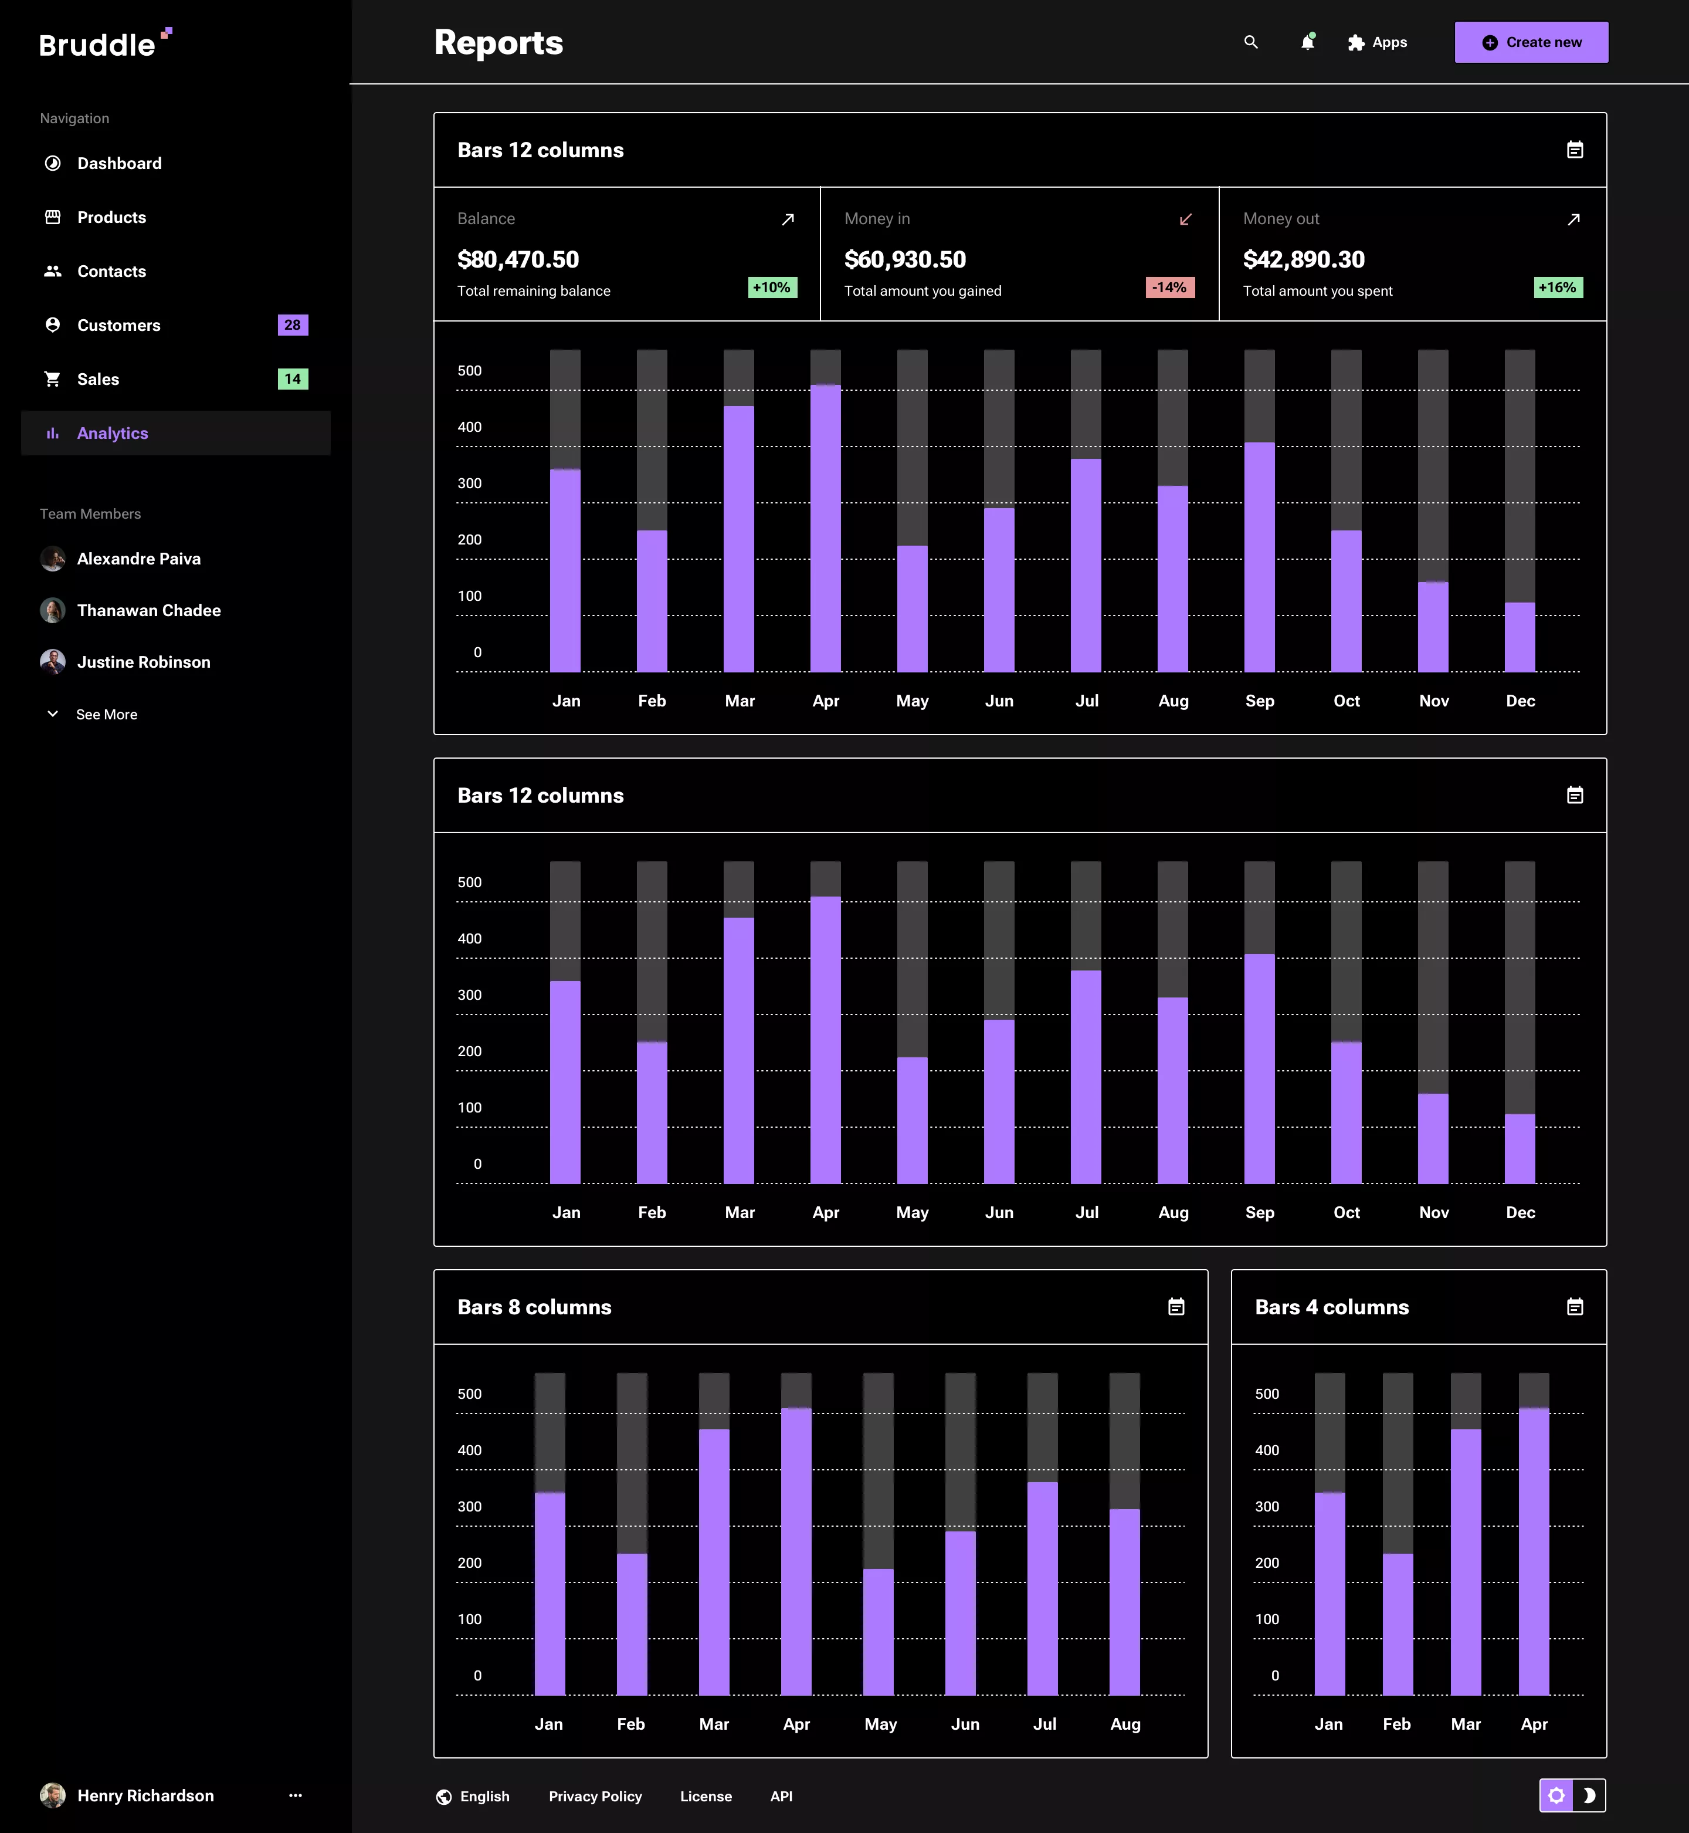The width and height of the screenshot is (1689, 1833).
Task: Expand the See More team members list
Action: 106,714
